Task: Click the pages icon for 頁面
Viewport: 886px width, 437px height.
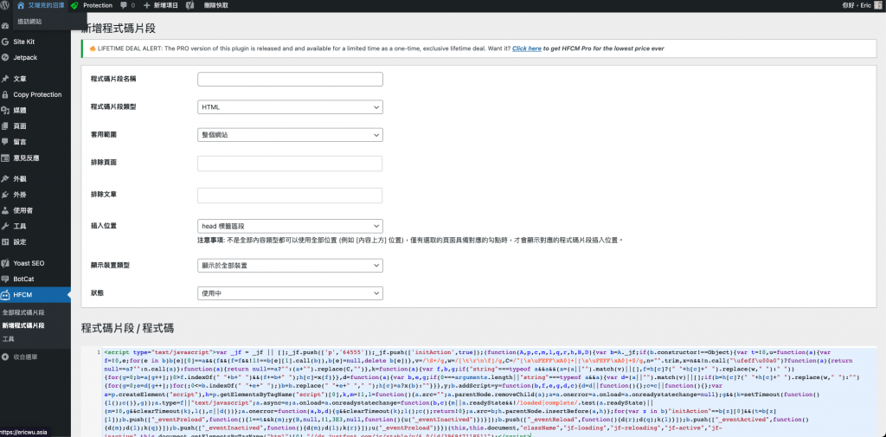Action: (x=5, y=126)
